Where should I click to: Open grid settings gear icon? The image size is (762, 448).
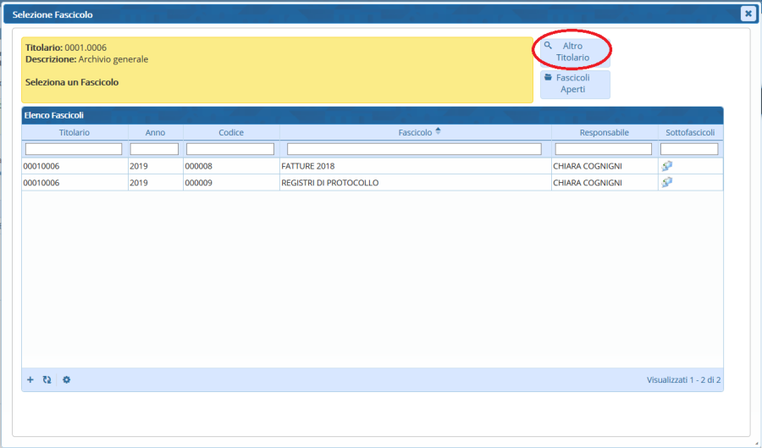click(67, 380)
